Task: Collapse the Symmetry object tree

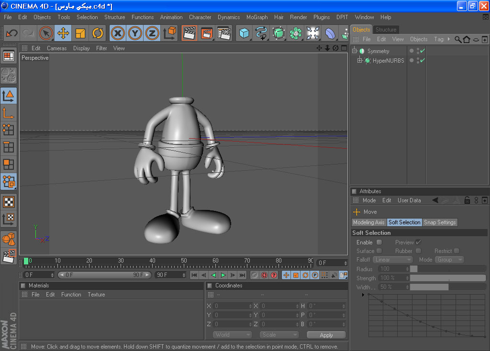Action: pyautogui.click(x=355, y=51)
